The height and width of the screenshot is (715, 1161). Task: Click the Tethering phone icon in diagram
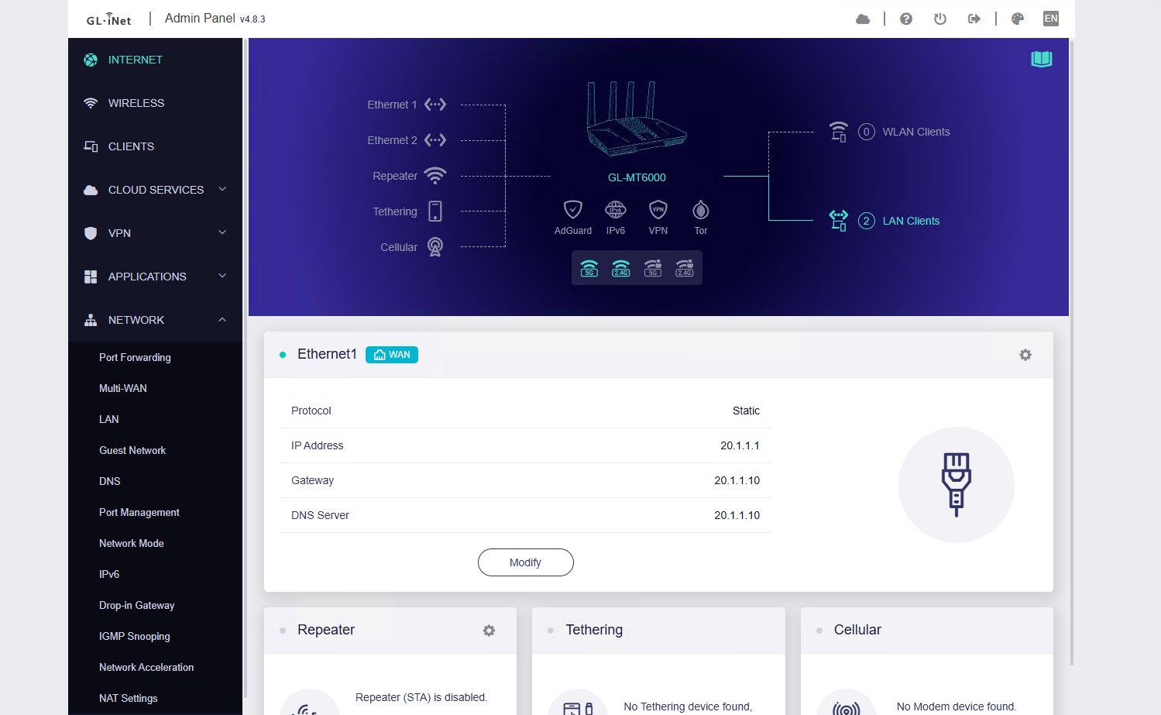(435, 211)
